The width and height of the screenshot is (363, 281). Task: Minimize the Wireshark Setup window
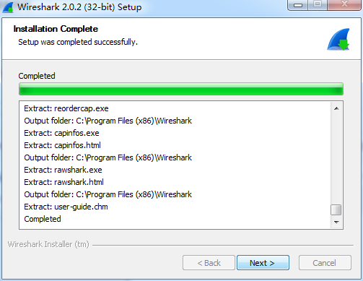pos(298,5)
